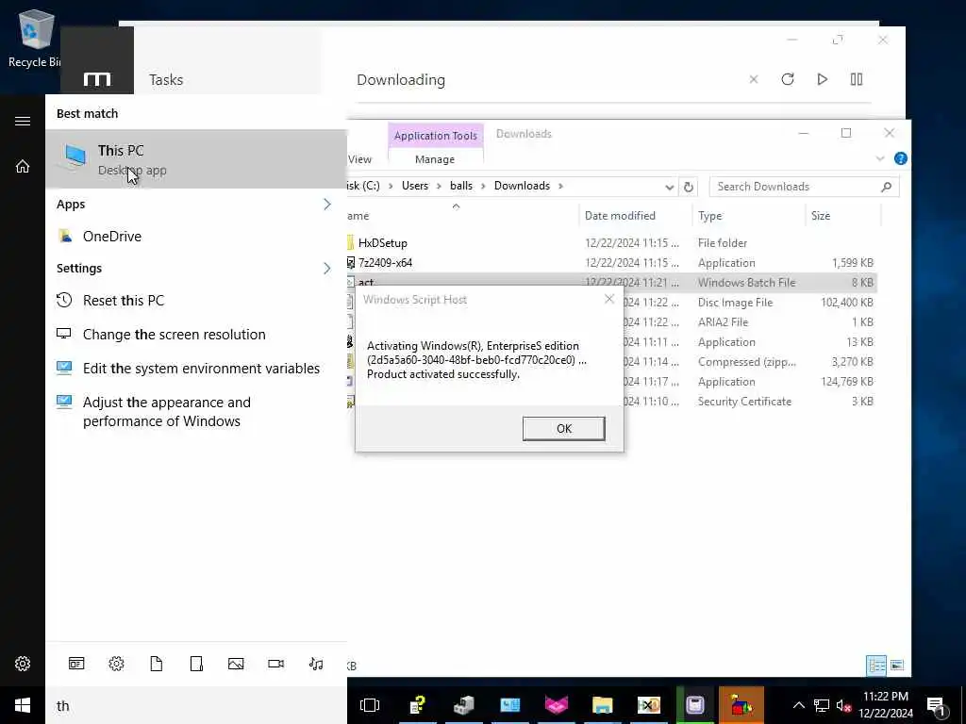Viewport: 966px width, 724px height.
Task: Restart the Downloading task with refresh icon
Action: (x=788, y=79)
